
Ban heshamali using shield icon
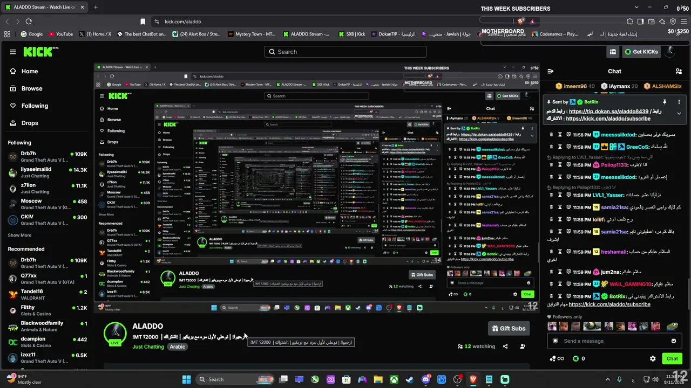[568, 252]
